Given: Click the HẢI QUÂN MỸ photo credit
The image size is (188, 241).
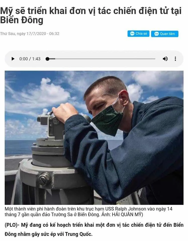Looking at the screenshot, I should [x=127, y=214].
